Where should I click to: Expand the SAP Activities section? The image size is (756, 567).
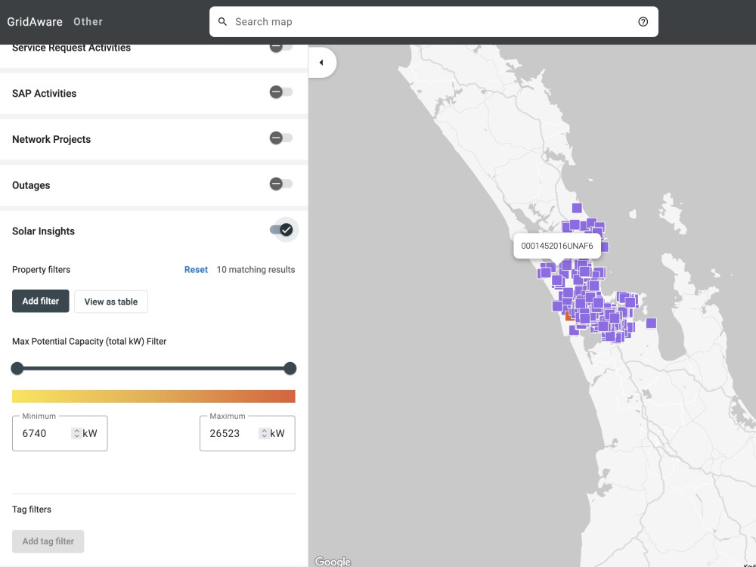coord(45,94)
